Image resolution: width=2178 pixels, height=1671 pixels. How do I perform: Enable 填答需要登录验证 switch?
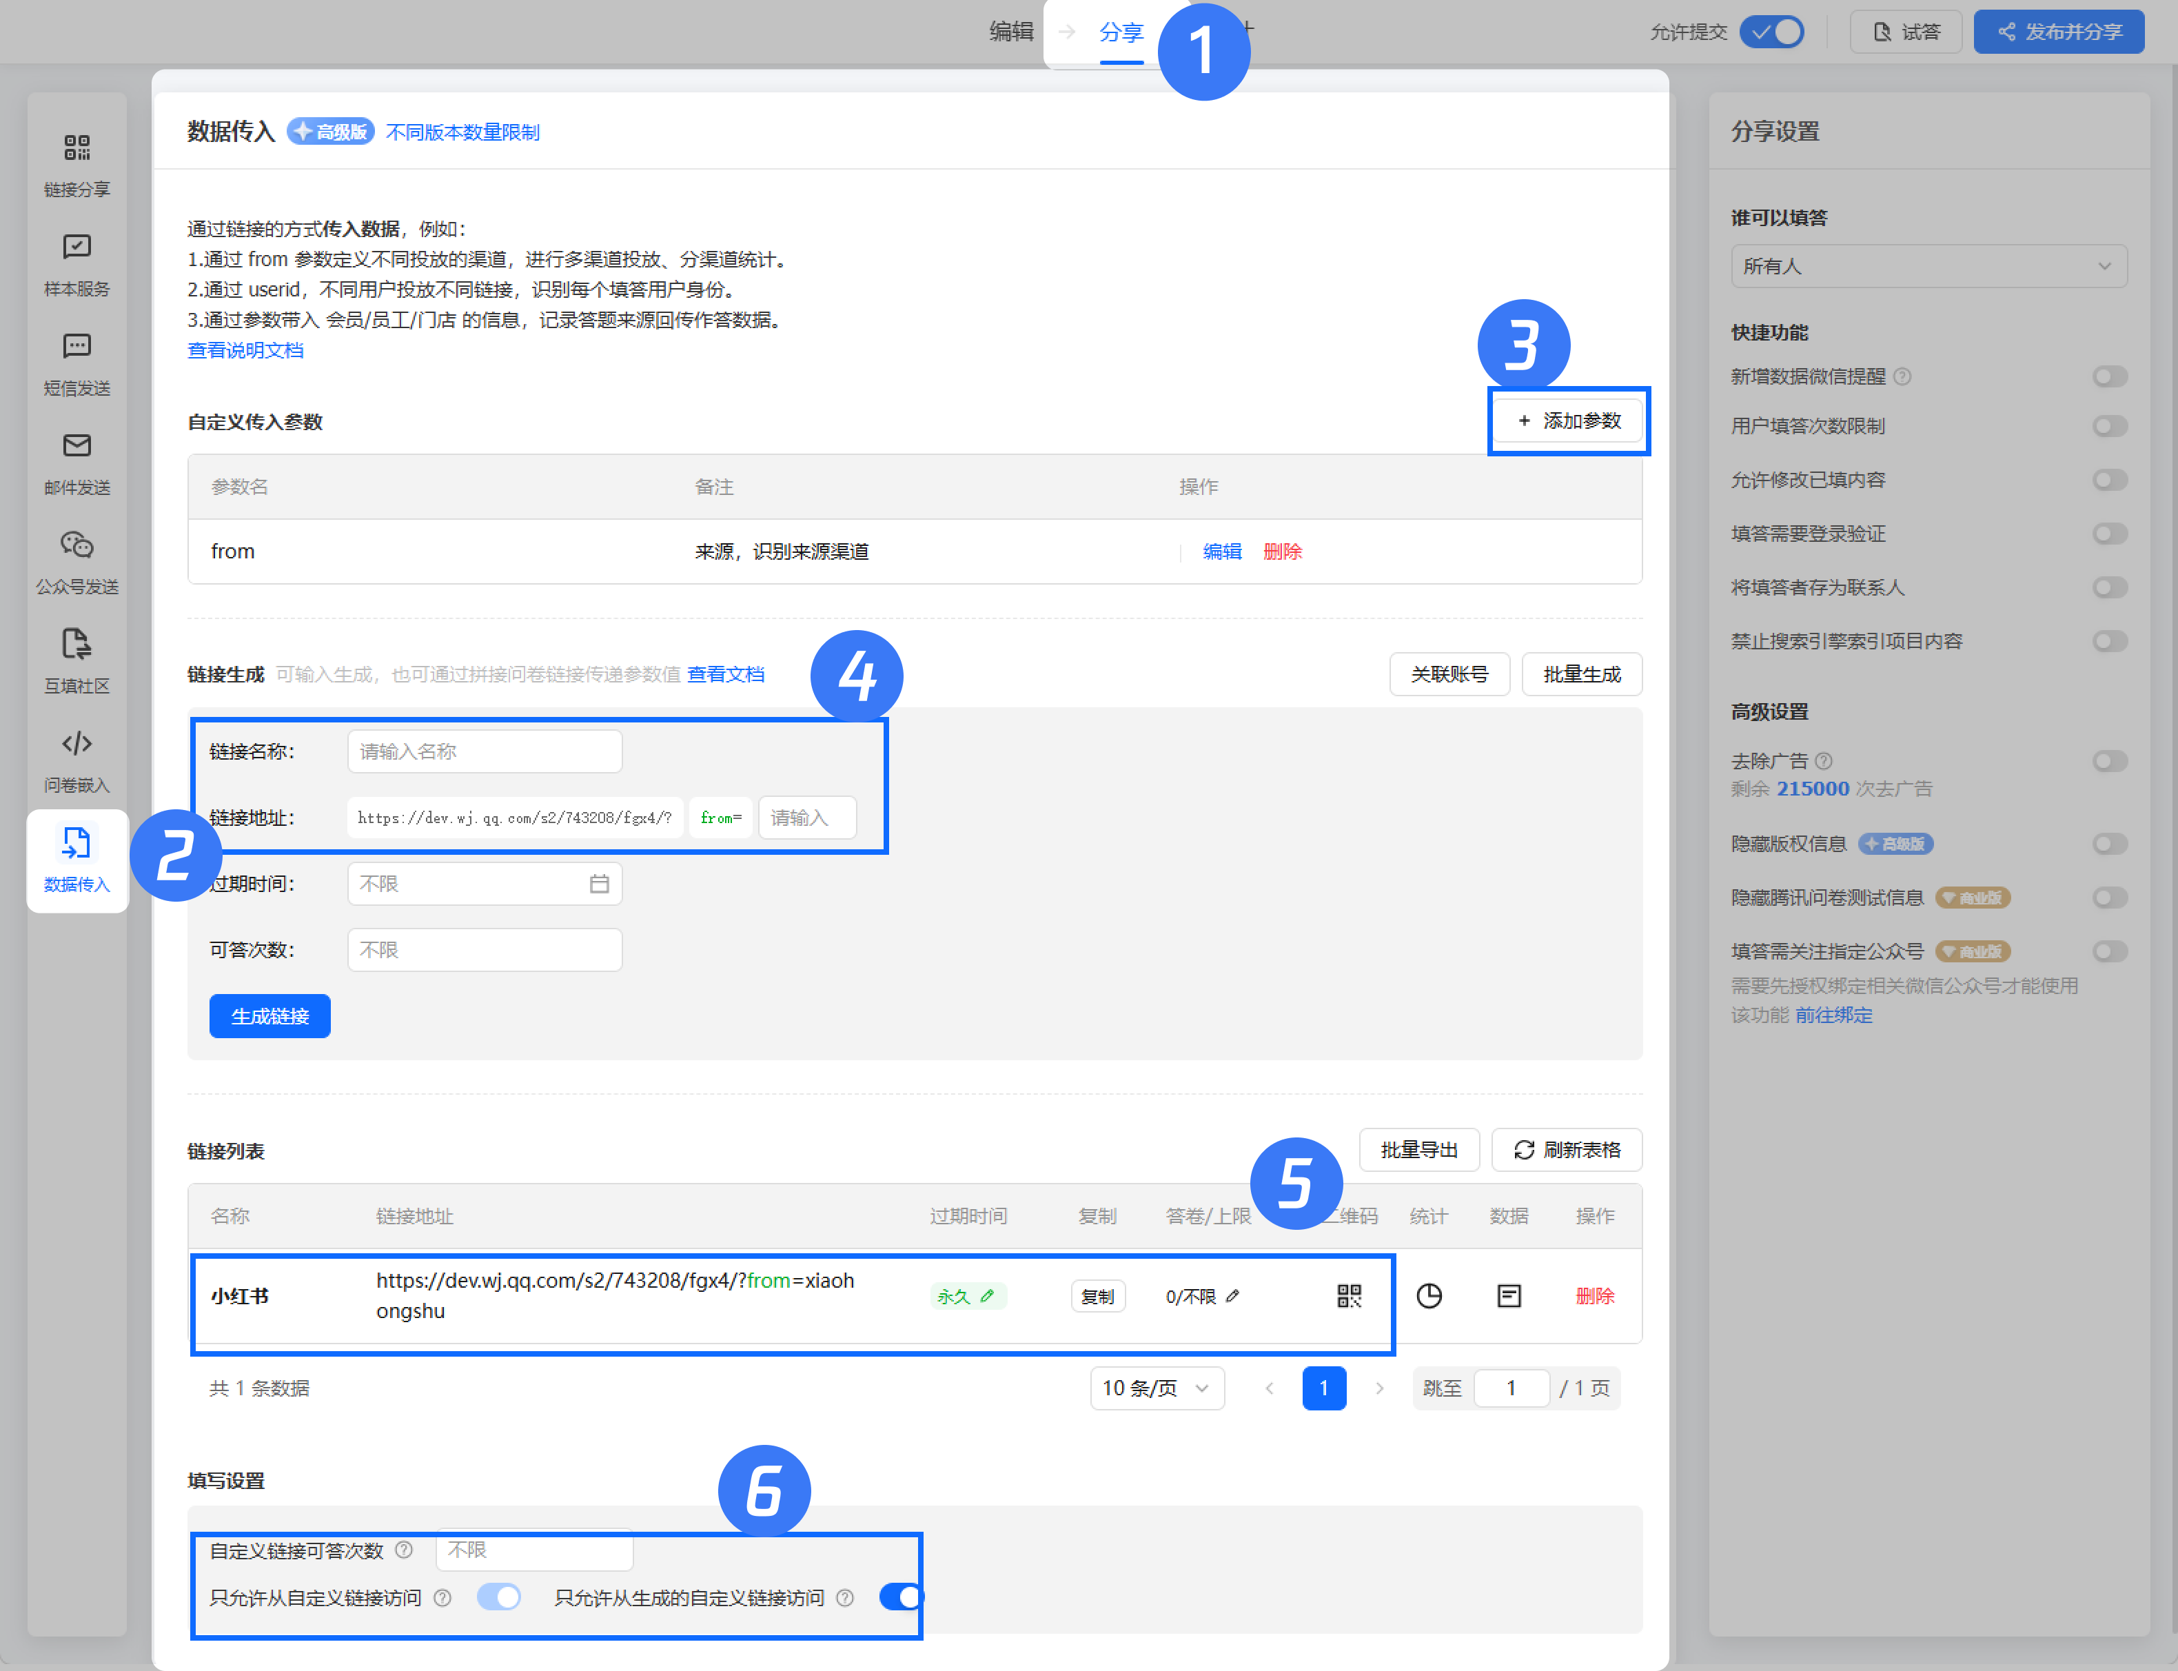click(2109, 533)
